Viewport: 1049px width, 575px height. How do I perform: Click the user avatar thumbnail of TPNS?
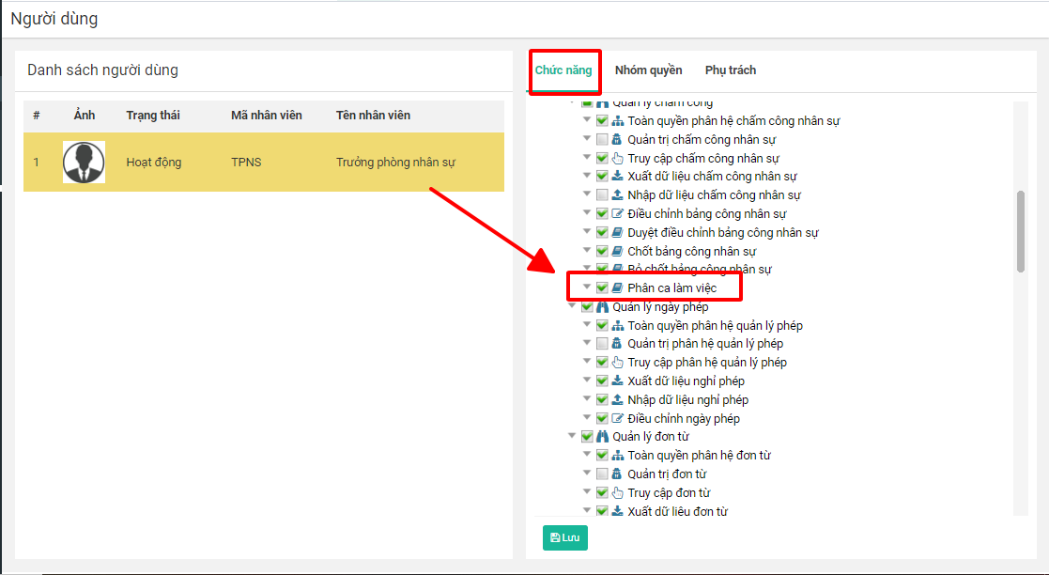point(84,163)
